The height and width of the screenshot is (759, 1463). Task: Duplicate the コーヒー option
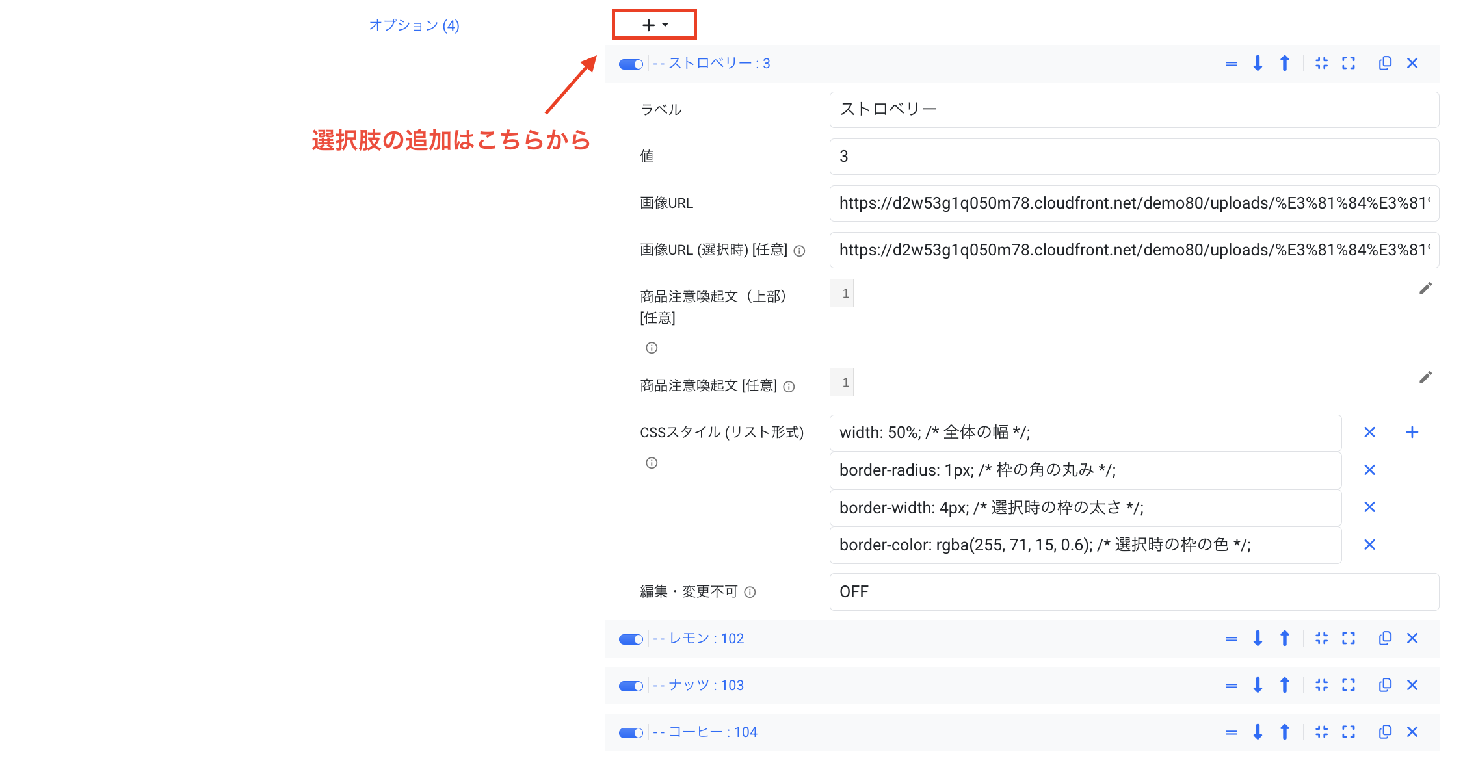[x=1385, y=732]
